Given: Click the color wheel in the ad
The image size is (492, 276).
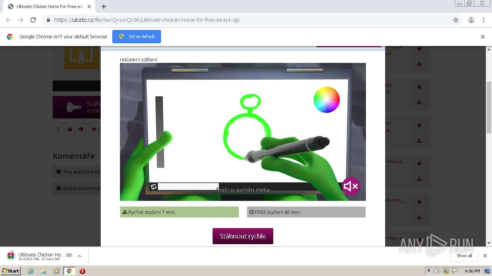Looking at the screenshot, I should [x=327, y=100].
